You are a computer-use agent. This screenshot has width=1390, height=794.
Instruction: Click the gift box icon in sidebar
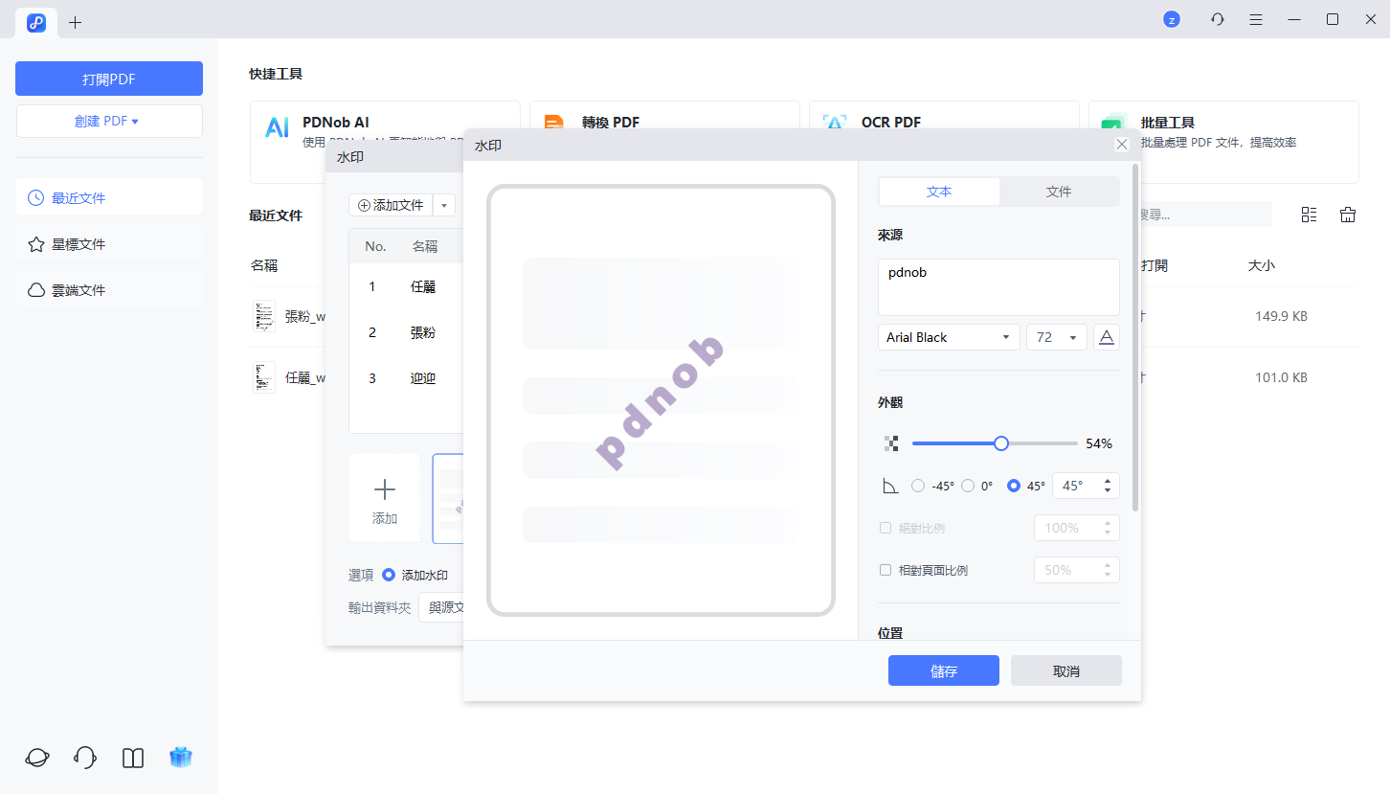coord(181,758)
